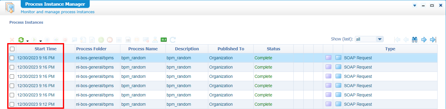Open the dropdown arrow beside the play icon
Image resolution: width=446 pixels, height=109 pixels.
click(41, 41)
